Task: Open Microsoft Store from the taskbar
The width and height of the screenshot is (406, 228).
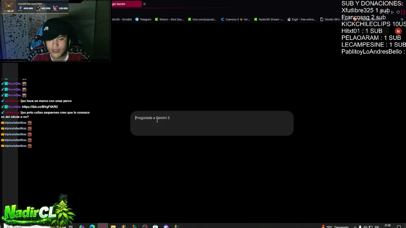Action: tap(155, 226)
